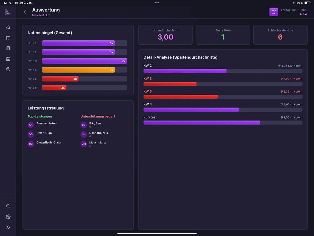Select the calculator icon in sidebar
Viewport: 314px width, 236px height.
pos(8,48)
